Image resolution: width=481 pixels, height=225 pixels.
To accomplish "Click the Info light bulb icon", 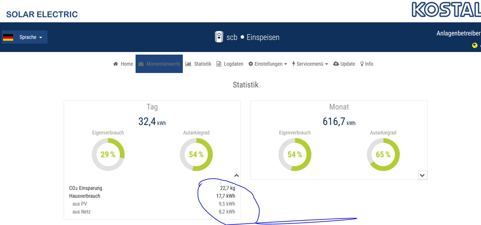I will pyautogui.click(x=362, y=64).
